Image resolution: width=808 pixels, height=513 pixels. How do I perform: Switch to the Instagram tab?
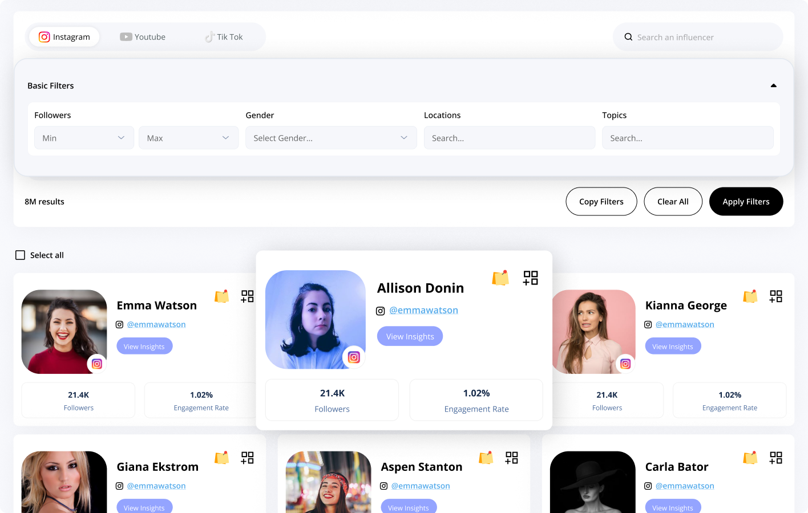pyautogui.click(x=64, y=37)
